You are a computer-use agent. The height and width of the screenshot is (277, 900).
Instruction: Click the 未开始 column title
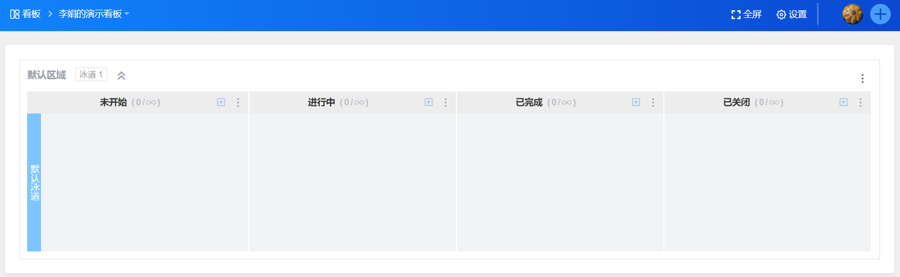[x=113, y=102]
